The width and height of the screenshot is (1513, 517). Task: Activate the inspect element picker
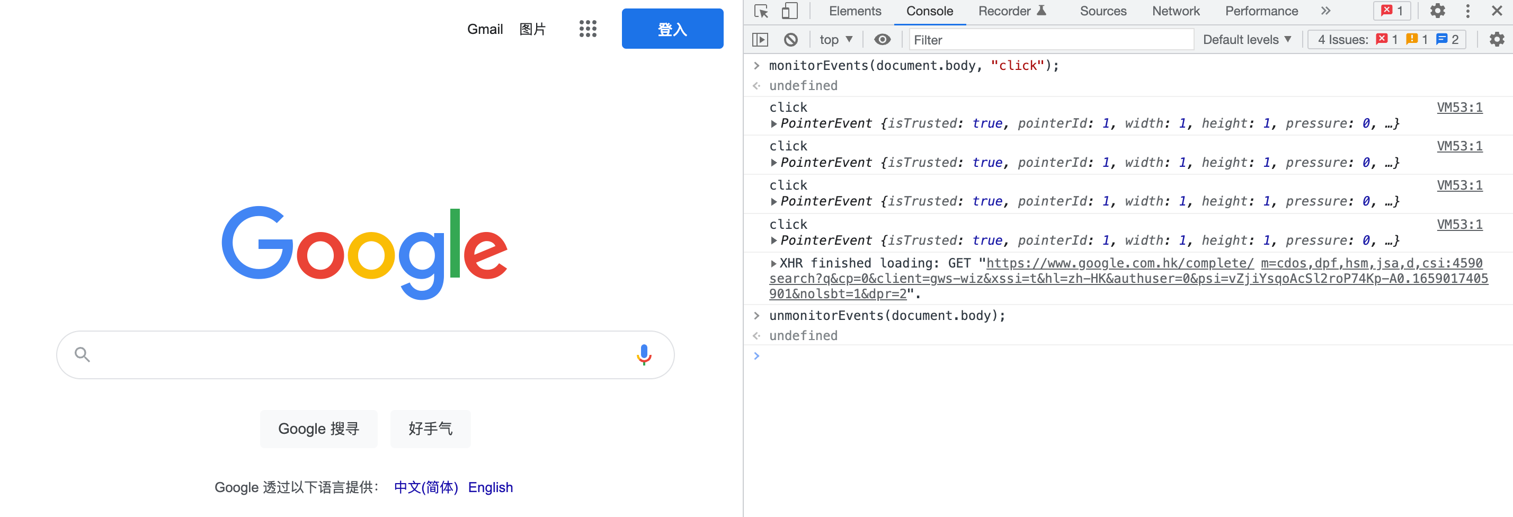pos(761,11)
